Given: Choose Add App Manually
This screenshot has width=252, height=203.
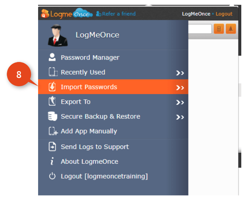Looking at the screenshot, I should 113,131.
